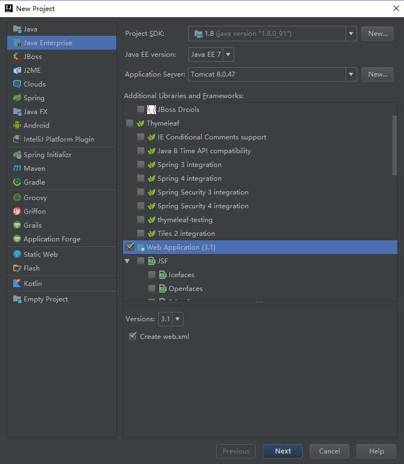Open the Project SDK dropdown

coord(351,34)
